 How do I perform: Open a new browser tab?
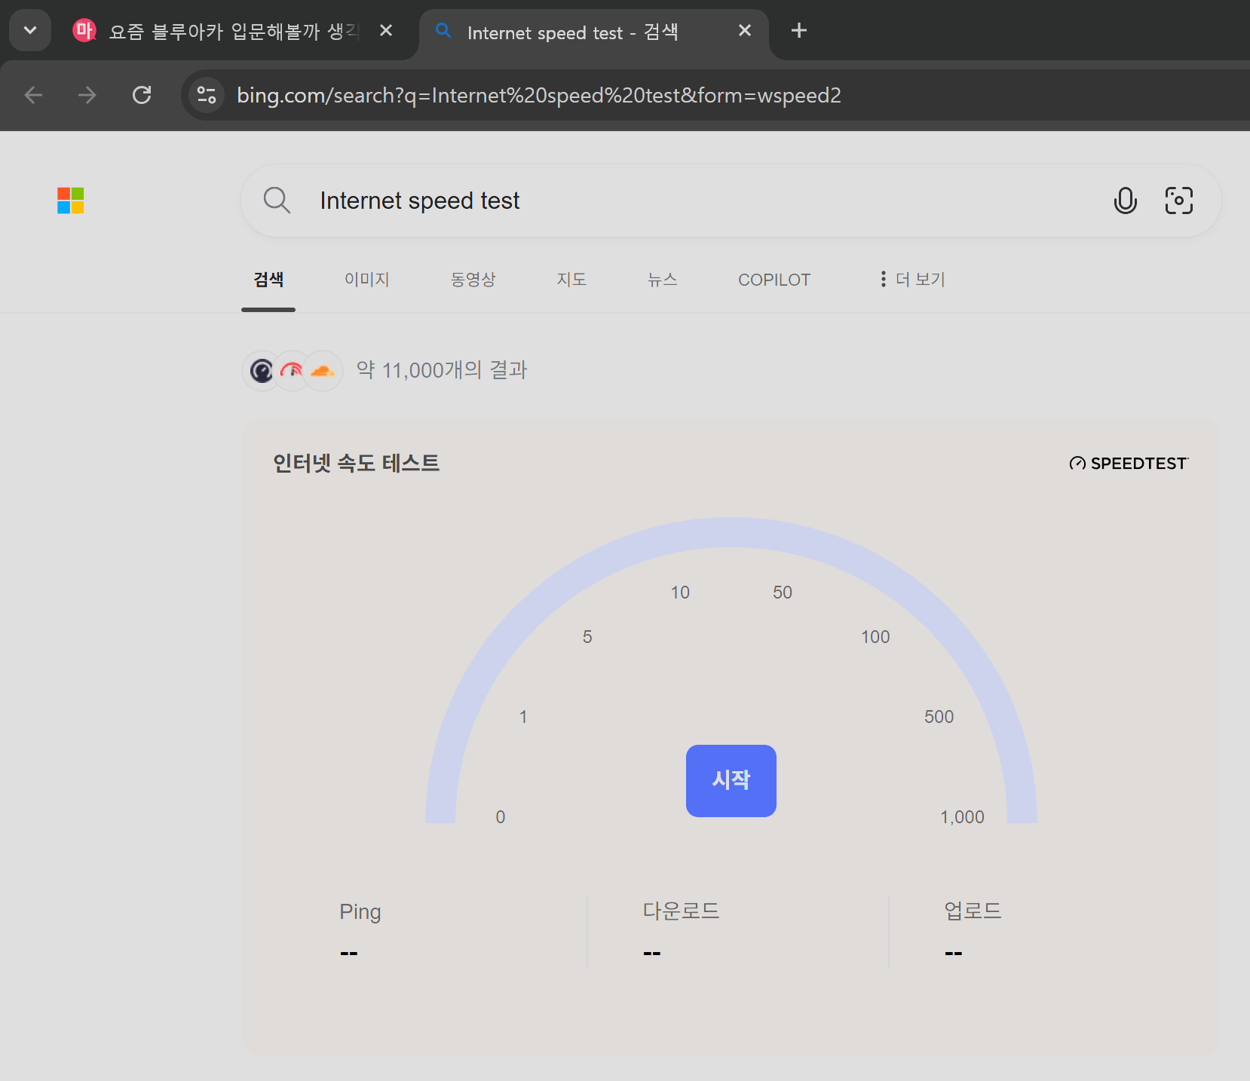click(x=798, y=31)
